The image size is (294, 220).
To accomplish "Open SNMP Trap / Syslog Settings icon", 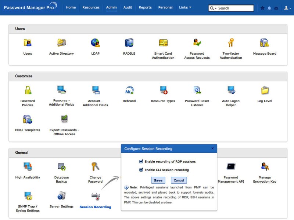I will tap(28, 196).
